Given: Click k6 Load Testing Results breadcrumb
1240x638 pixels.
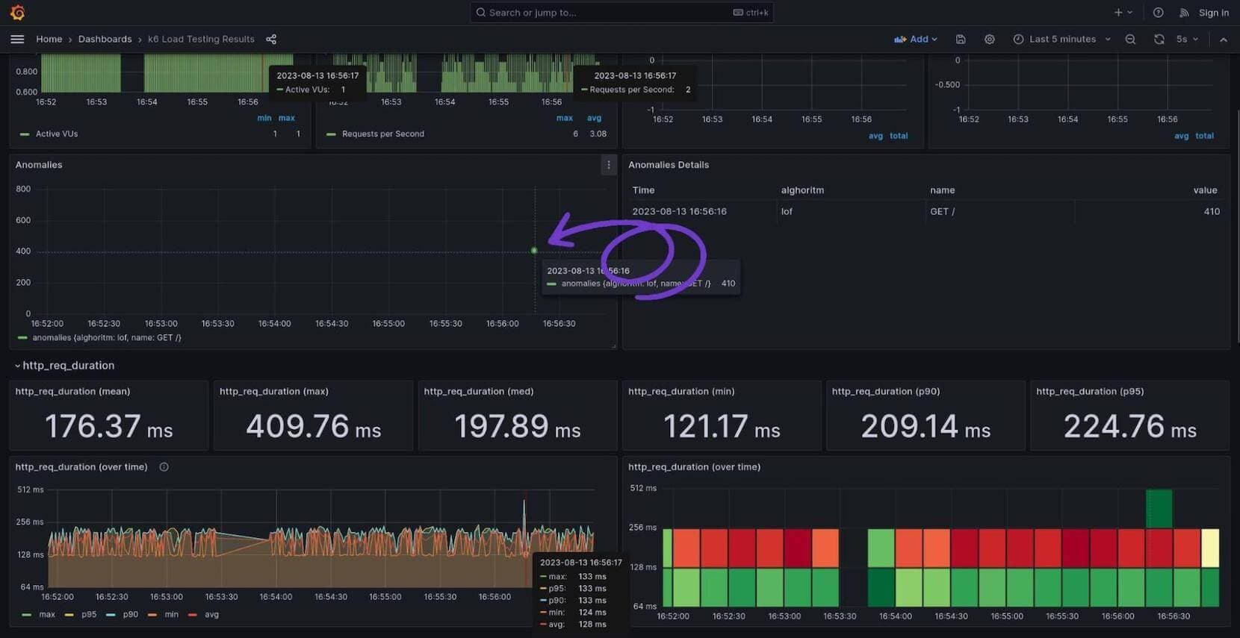Looking at the screenshot, I should 201,39.
